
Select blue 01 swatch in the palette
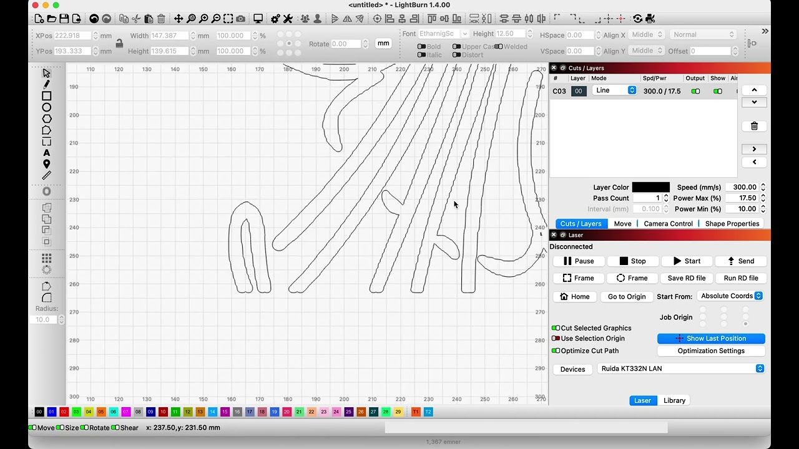click(51, 412)
